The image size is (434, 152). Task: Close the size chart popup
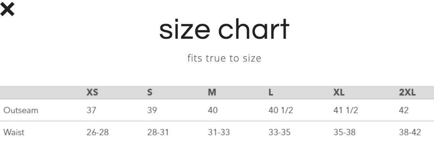[x=7, y=10]
